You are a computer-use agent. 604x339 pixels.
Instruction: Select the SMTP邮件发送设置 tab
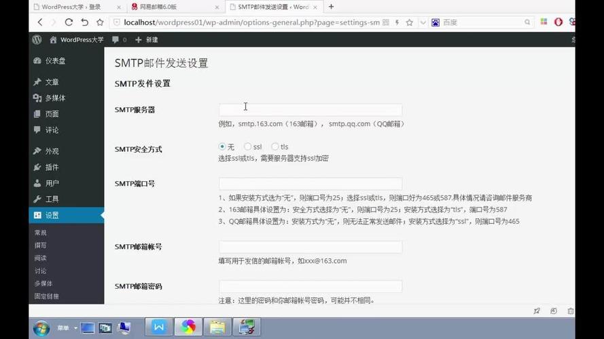[x=274, y=7]
